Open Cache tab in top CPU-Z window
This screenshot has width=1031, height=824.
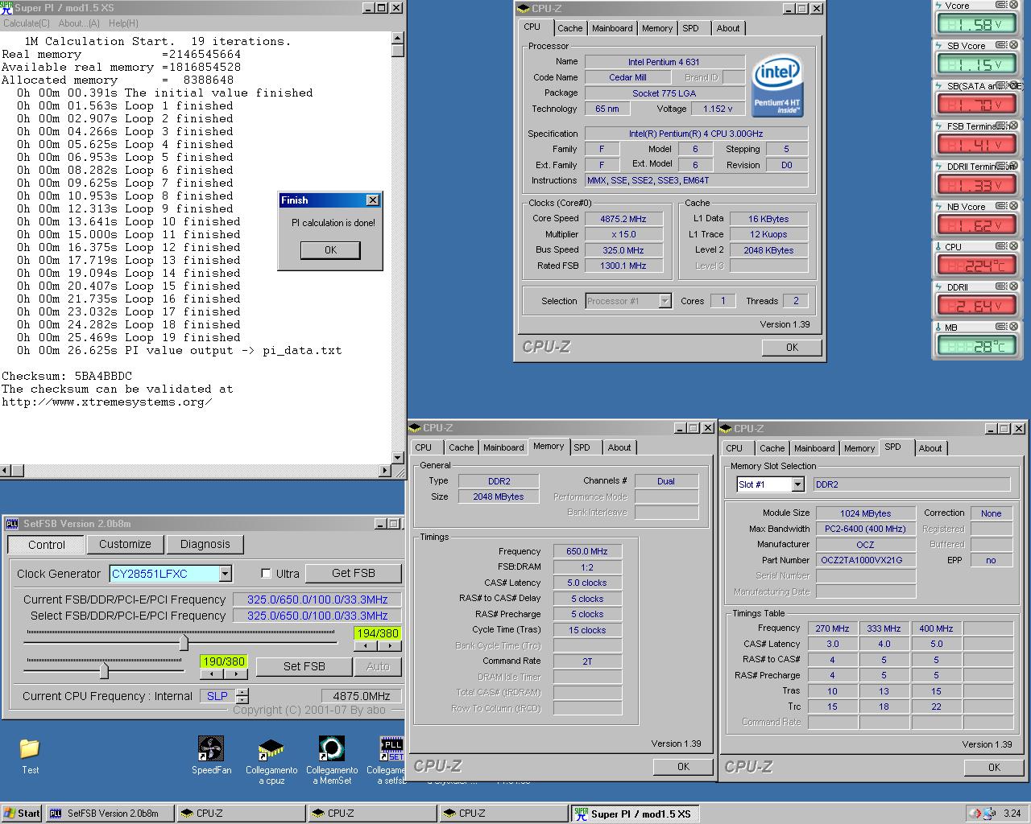[x=569, y=28]
